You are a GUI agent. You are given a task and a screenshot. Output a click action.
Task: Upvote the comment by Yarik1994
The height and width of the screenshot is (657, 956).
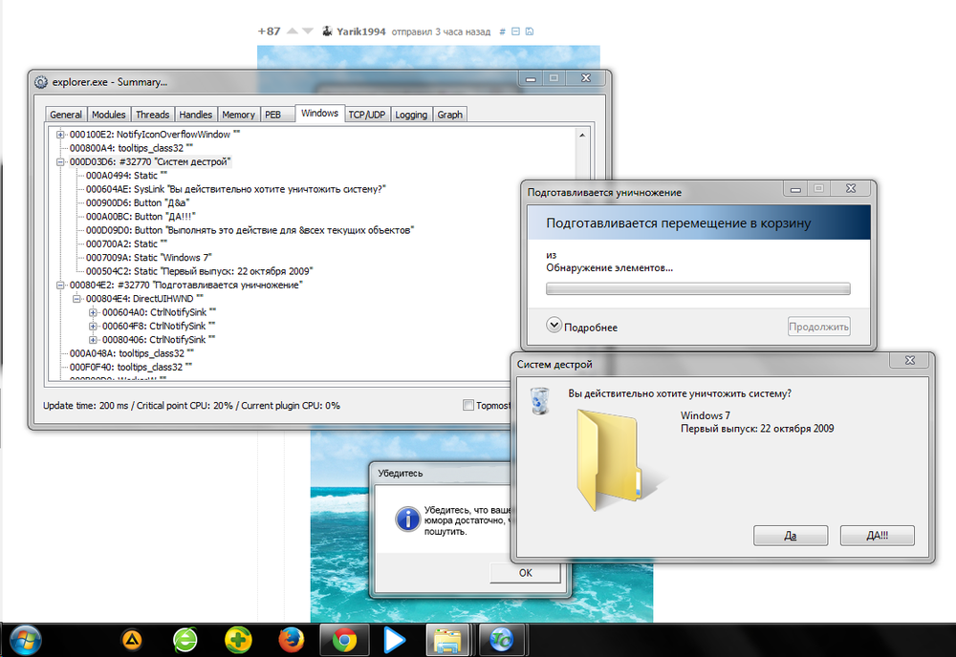(x=293, y=32)
